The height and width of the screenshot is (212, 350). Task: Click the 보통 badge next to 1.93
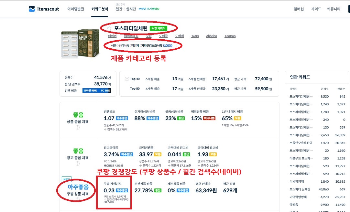pos(213,154)
